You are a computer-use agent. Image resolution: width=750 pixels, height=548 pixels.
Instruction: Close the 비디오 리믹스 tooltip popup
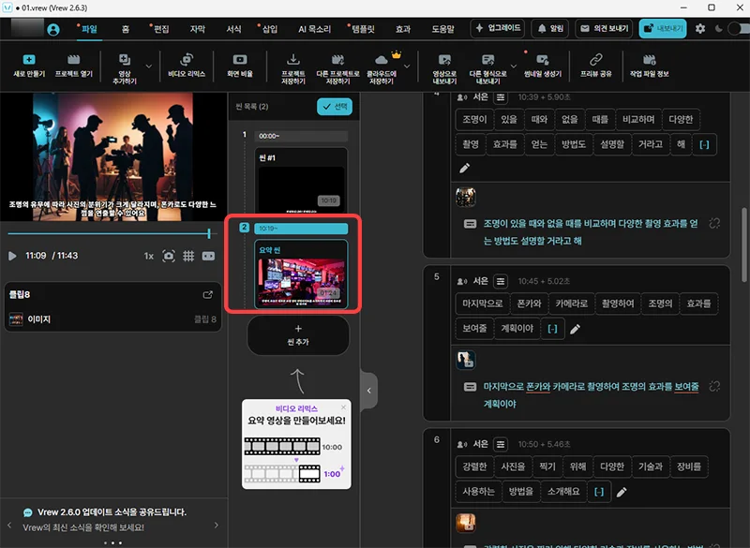click(x=343, y=407)
